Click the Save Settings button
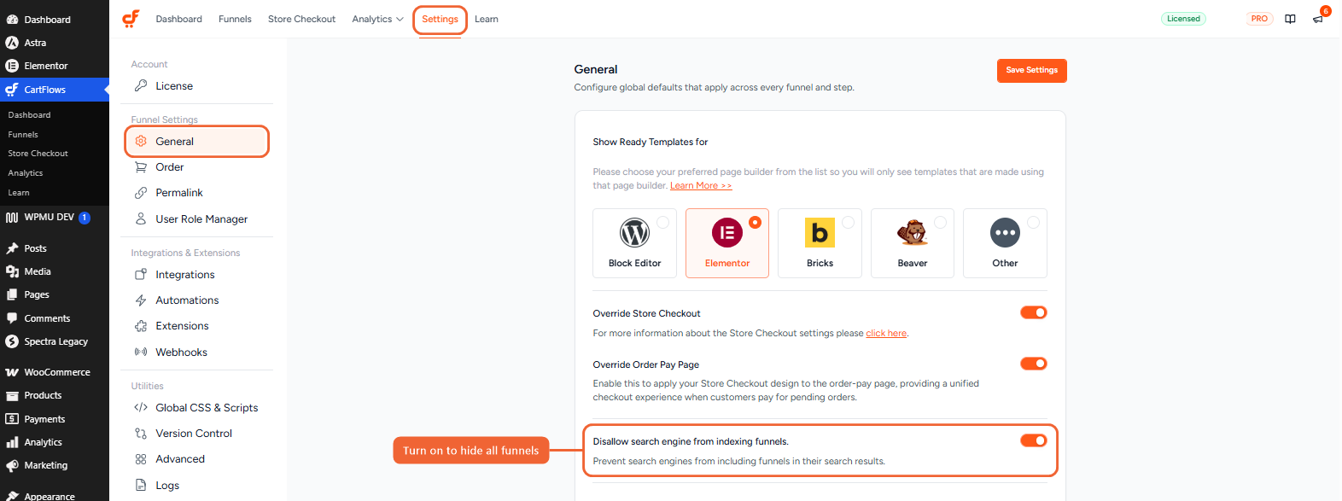Viewport: 1342px width, 501px height. (1031, 70)
